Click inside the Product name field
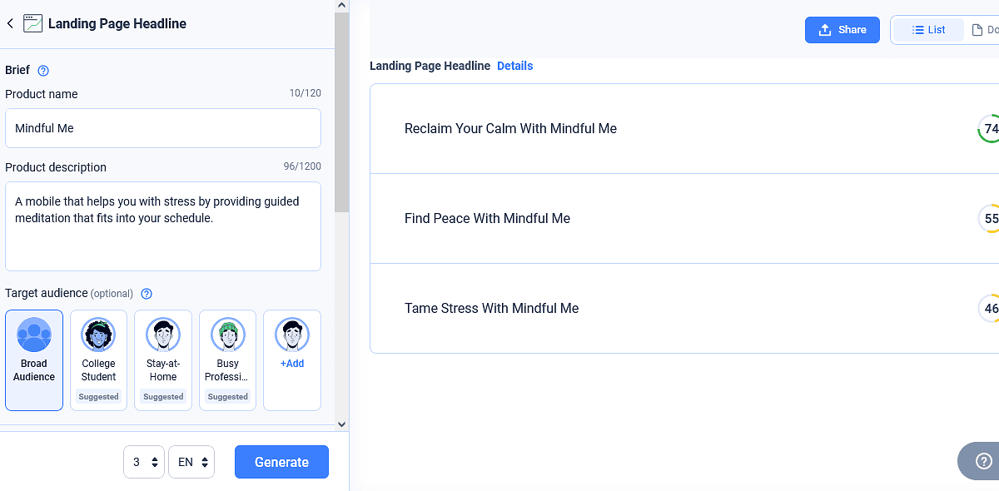Image resolution: width=999 pixels, height=491 pixels. [x=163, y=128]
